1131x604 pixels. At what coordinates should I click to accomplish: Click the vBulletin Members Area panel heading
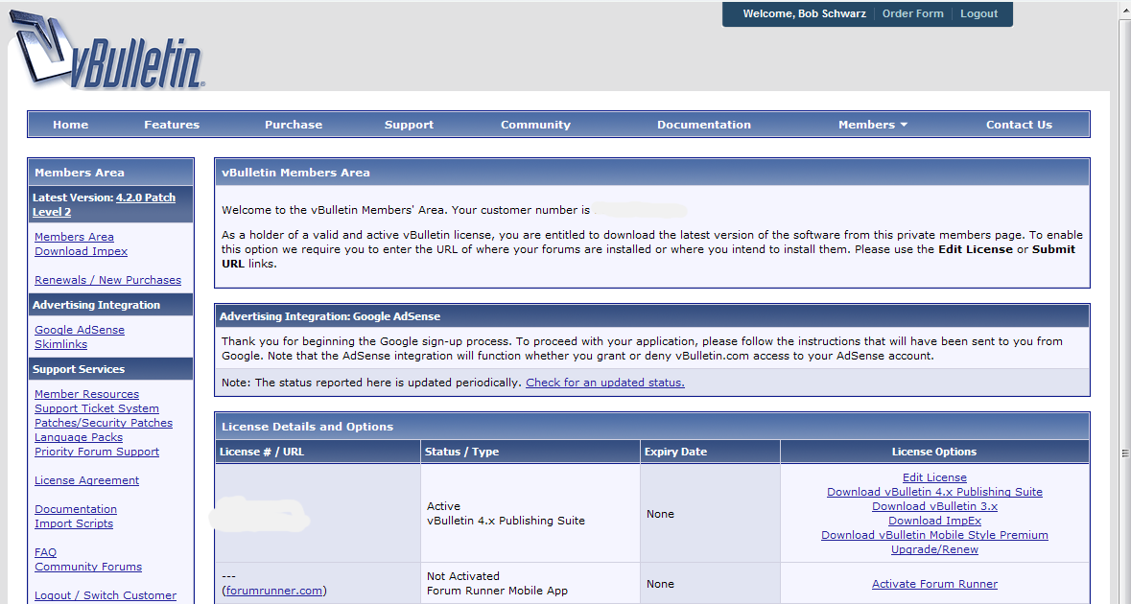pos(295,173)
